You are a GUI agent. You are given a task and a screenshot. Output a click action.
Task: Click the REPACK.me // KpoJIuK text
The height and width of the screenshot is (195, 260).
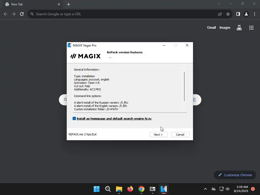click(x=83, y=134)
